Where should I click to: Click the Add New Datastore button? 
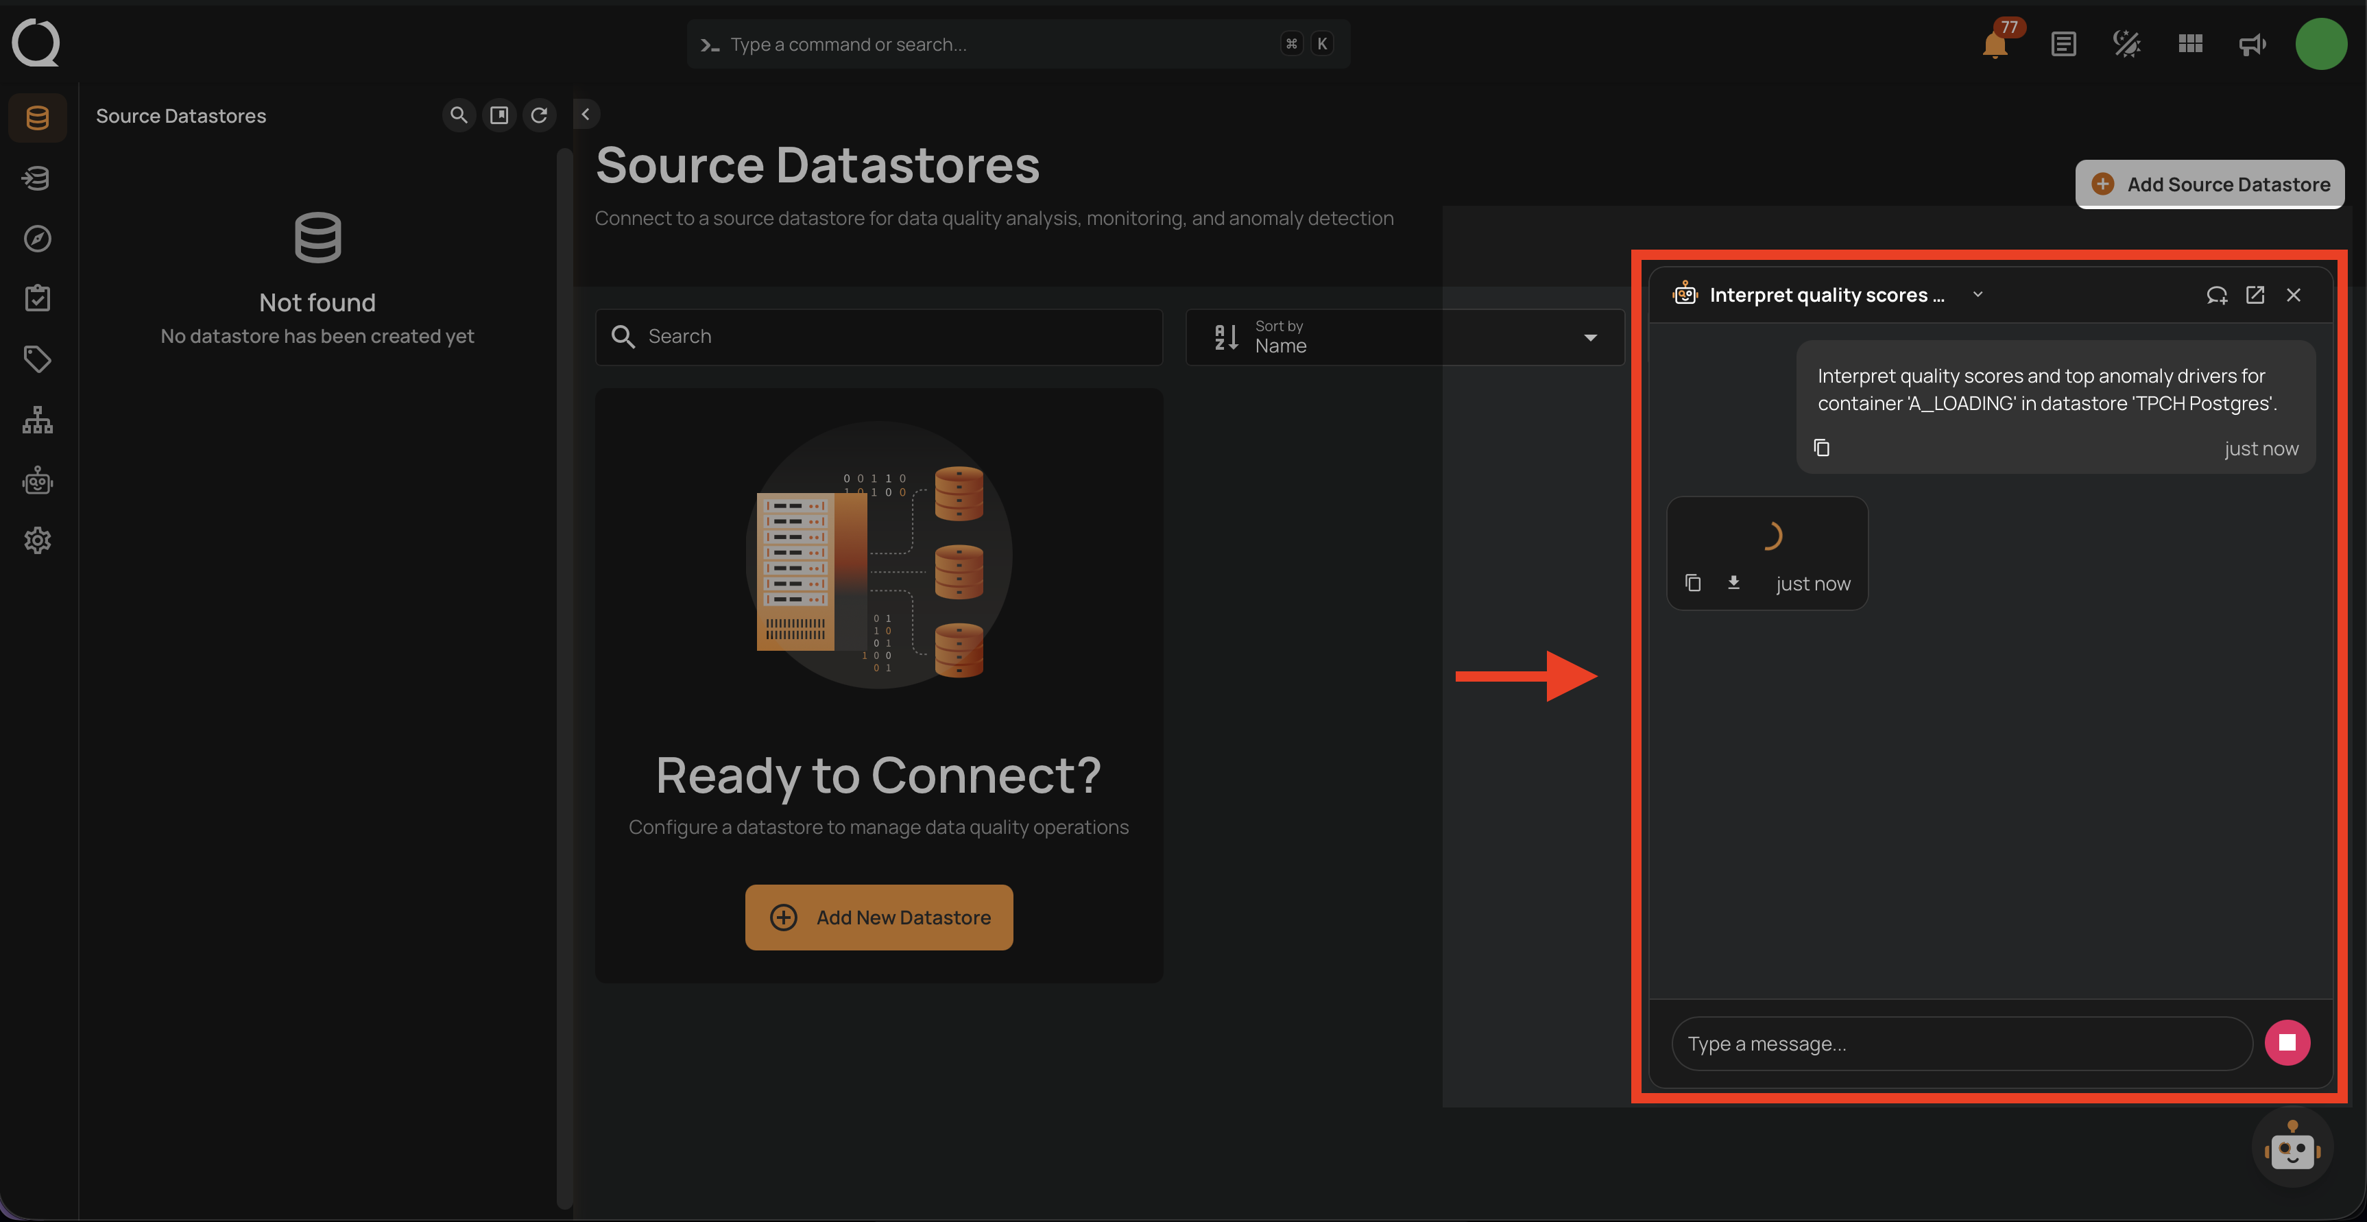point(878,917)
